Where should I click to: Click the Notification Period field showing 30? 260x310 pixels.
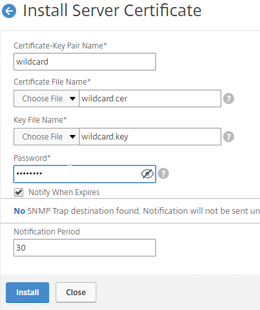point(85,247)
